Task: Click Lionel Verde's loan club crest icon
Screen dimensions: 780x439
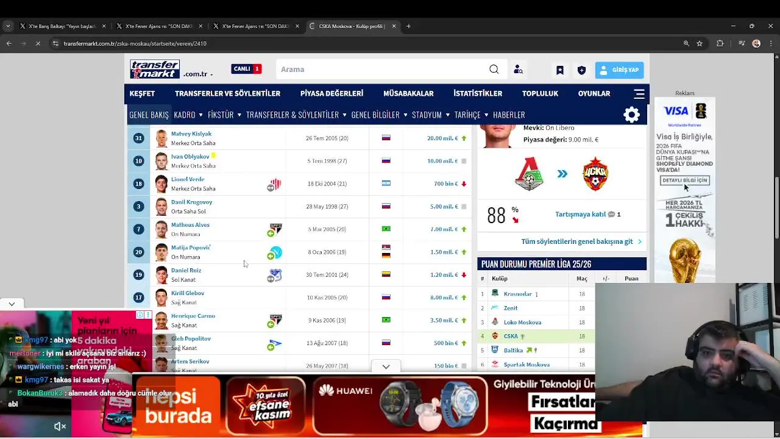Action: coord(275,184)
